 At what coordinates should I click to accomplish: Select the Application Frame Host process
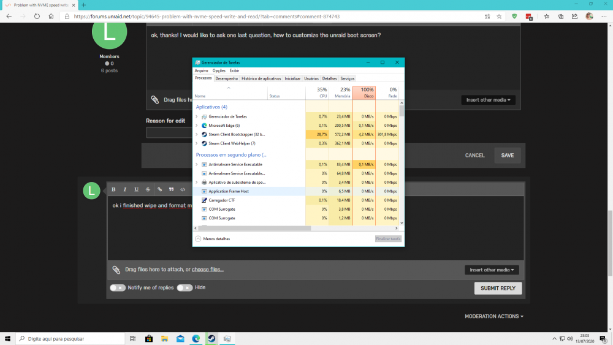(x=296, y=191)
